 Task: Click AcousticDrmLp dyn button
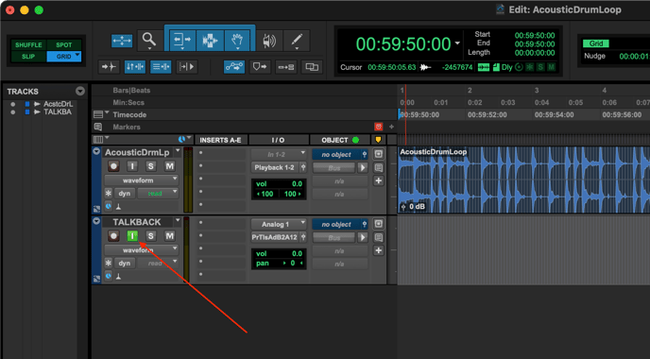[x=125, y=193]
